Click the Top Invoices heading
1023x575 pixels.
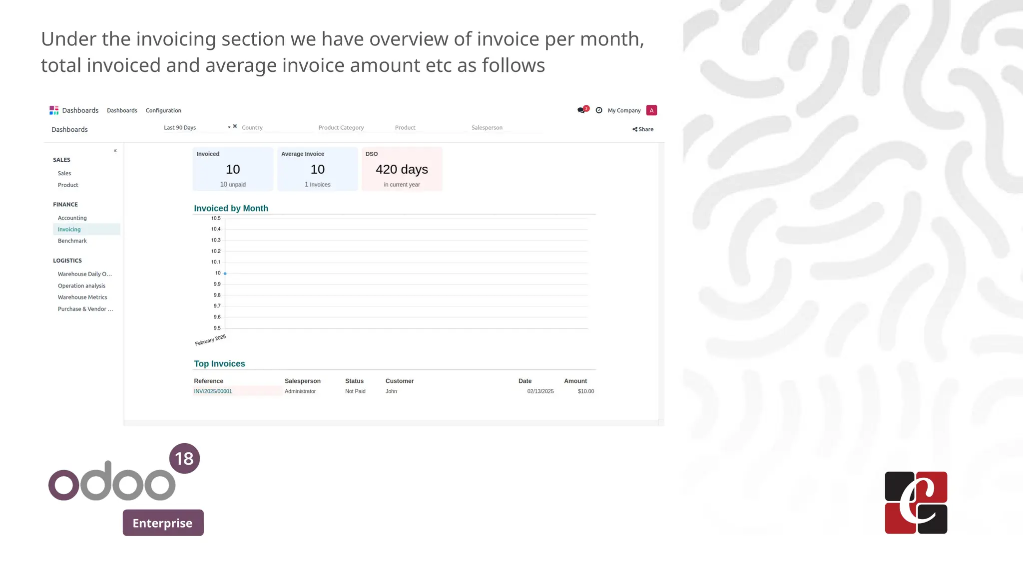click(219, 364)
